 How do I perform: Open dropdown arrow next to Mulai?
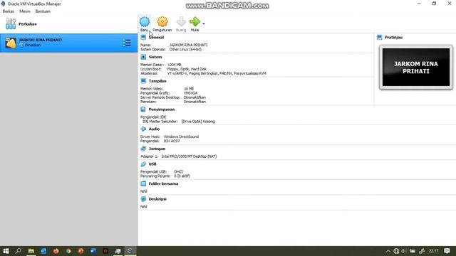[x=204, y=23]
